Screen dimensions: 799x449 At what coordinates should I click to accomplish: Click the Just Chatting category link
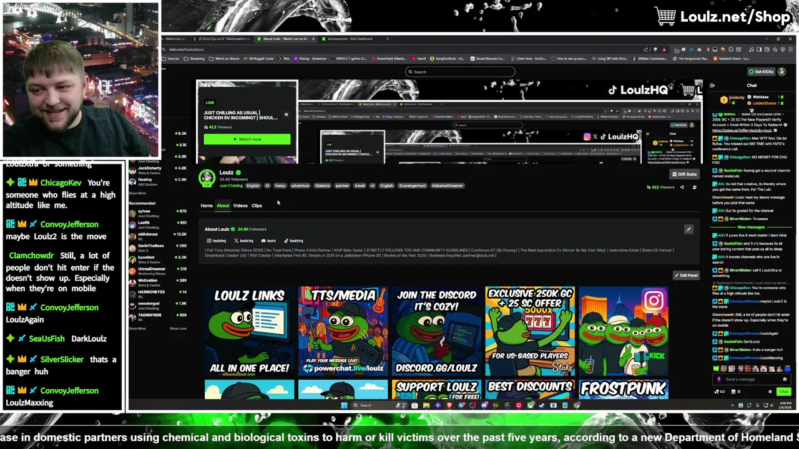coord(231,186)
